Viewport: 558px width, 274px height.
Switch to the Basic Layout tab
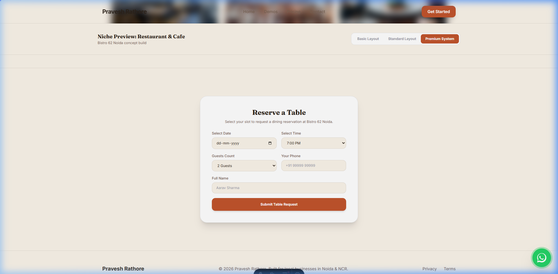[368, 39]
